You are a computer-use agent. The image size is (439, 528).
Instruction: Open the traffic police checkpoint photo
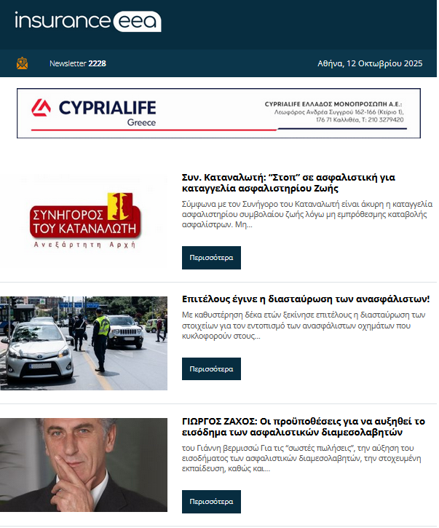[x=84, y=343]
